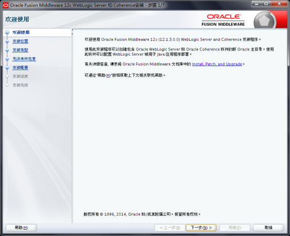Click the 安装完成 step label

20,85
